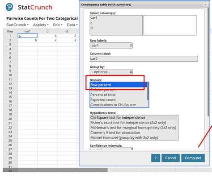Select Cramer's V test for association
The width and height of the screenshot is (212, 178).
133,132
